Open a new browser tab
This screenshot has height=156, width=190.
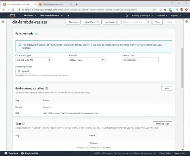(x=77, y=4)
